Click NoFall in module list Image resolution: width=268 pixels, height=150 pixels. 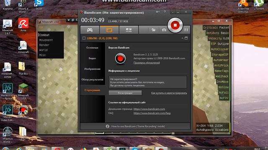[224, 92]
